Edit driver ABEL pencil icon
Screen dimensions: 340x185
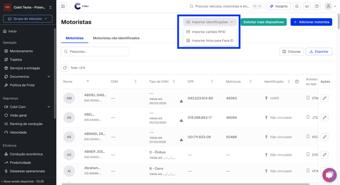324,117
